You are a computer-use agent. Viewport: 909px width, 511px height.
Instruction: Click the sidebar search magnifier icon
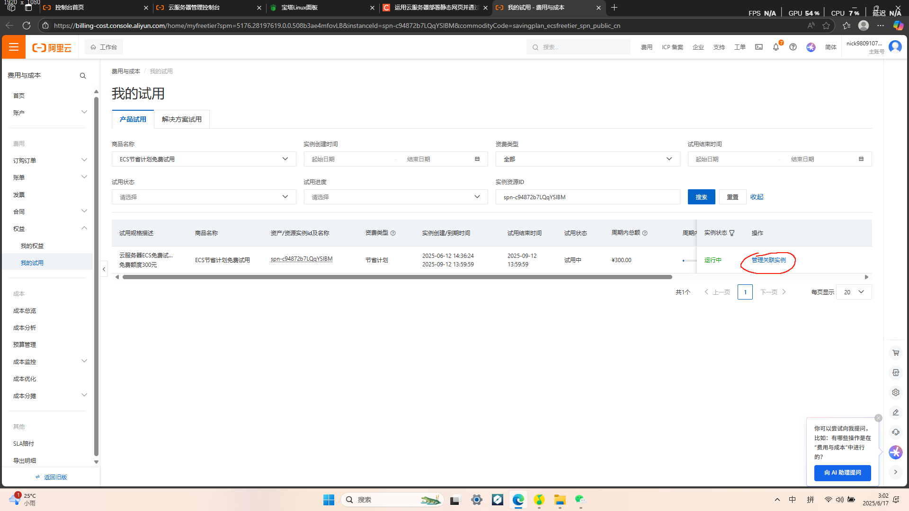coord(83,76)
